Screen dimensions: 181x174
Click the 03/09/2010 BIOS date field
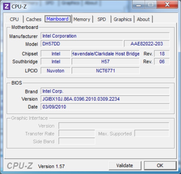coord(105,107)
